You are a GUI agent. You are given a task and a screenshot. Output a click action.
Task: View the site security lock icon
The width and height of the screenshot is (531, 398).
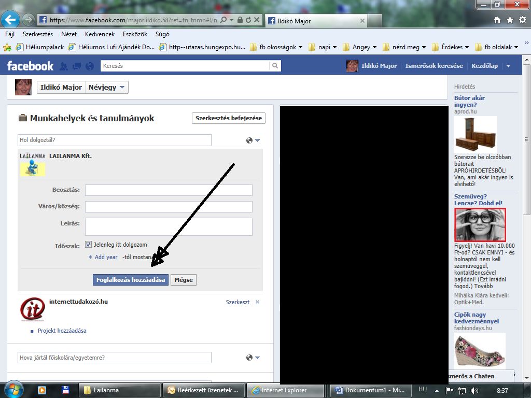pos(240,20)
